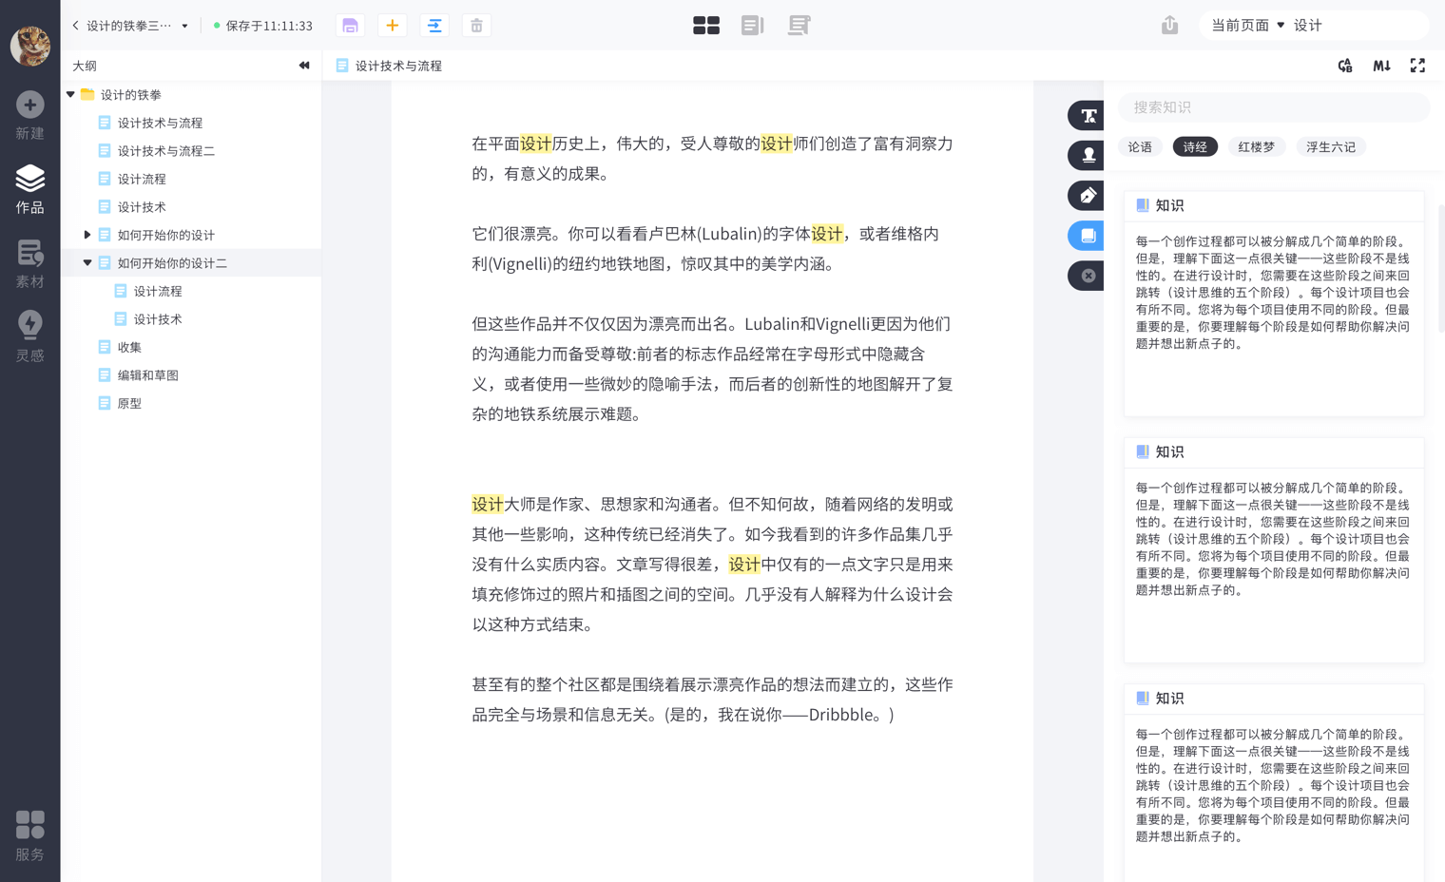Collapse the 如何开始你的设计二 tree node

click(x=87, y=263)
